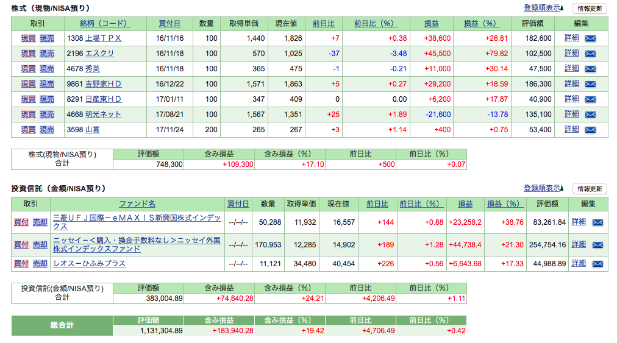Click 情報更新 button in stocks section

[590, 9]
